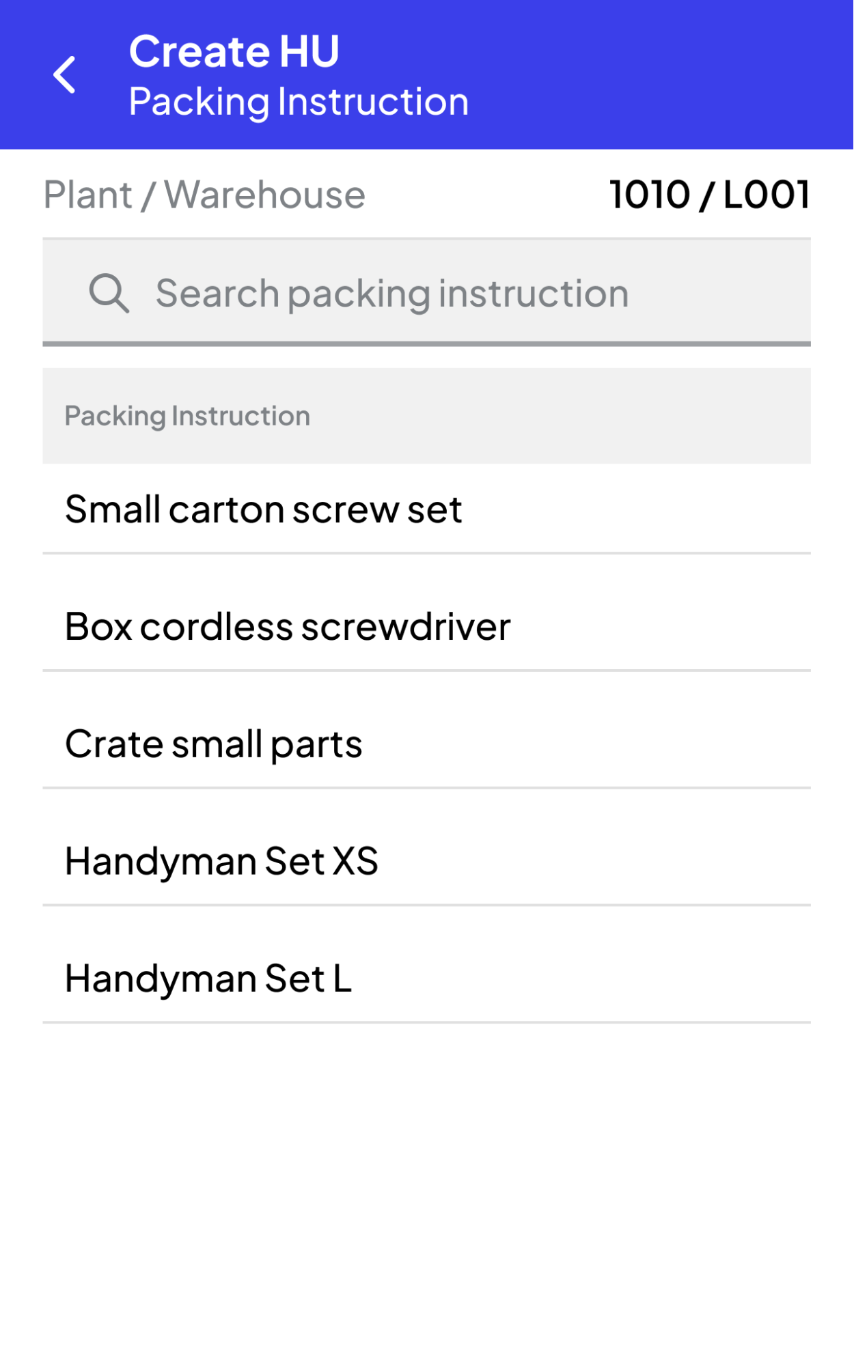Pick the extra-small Handyman set row
The width and height of the screenshot is (854, 1365).
[426, 861]
